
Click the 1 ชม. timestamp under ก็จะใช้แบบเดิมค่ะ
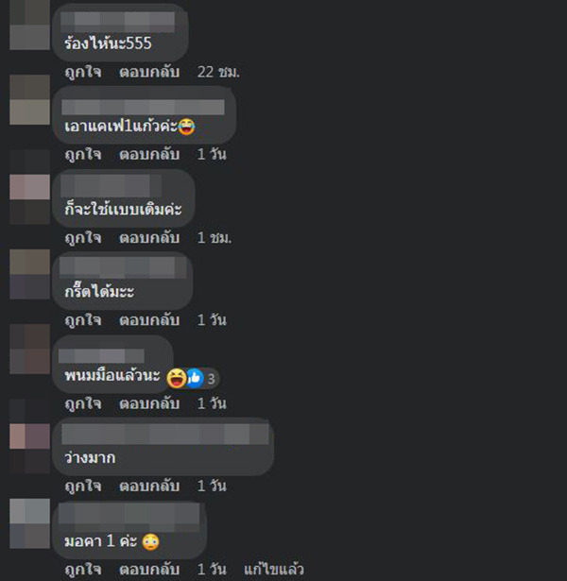pyautogui.click(x=215, y=237)
